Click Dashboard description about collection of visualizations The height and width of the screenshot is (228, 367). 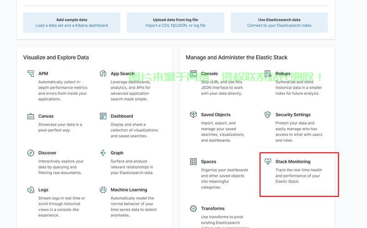click(x=134, y=130)
